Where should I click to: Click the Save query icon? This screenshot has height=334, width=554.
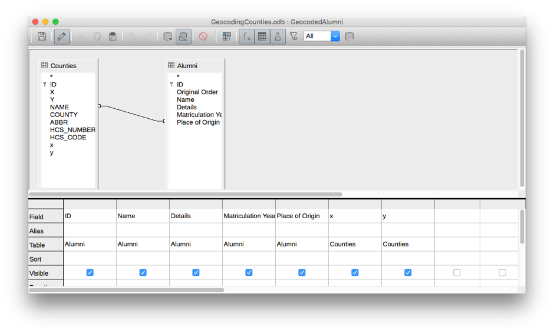click(42, 36)
